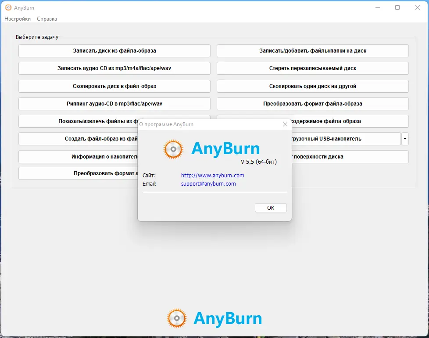Choose 'Стереть перезаписываемый диск'
The height and width of the screenshot is (338, 429).
[312, 68]
